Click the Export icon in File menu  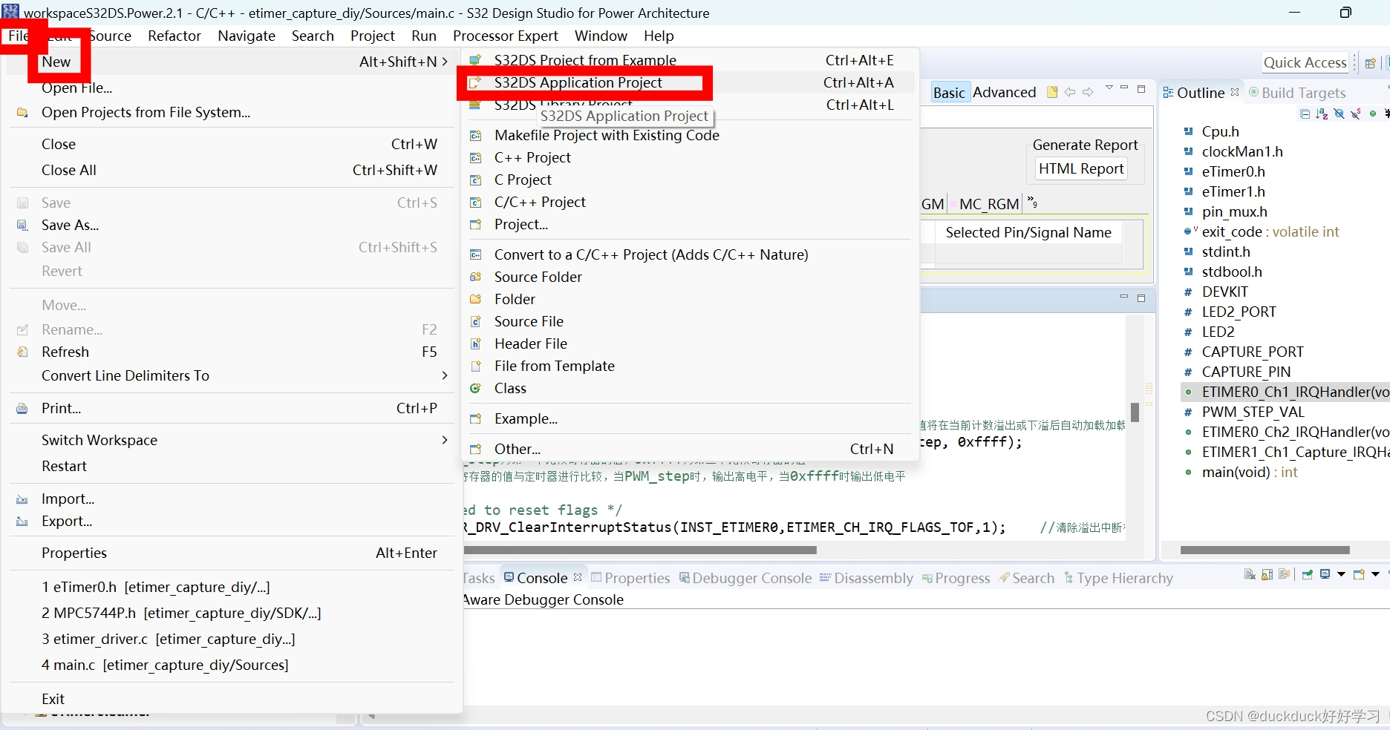(23, 522)
